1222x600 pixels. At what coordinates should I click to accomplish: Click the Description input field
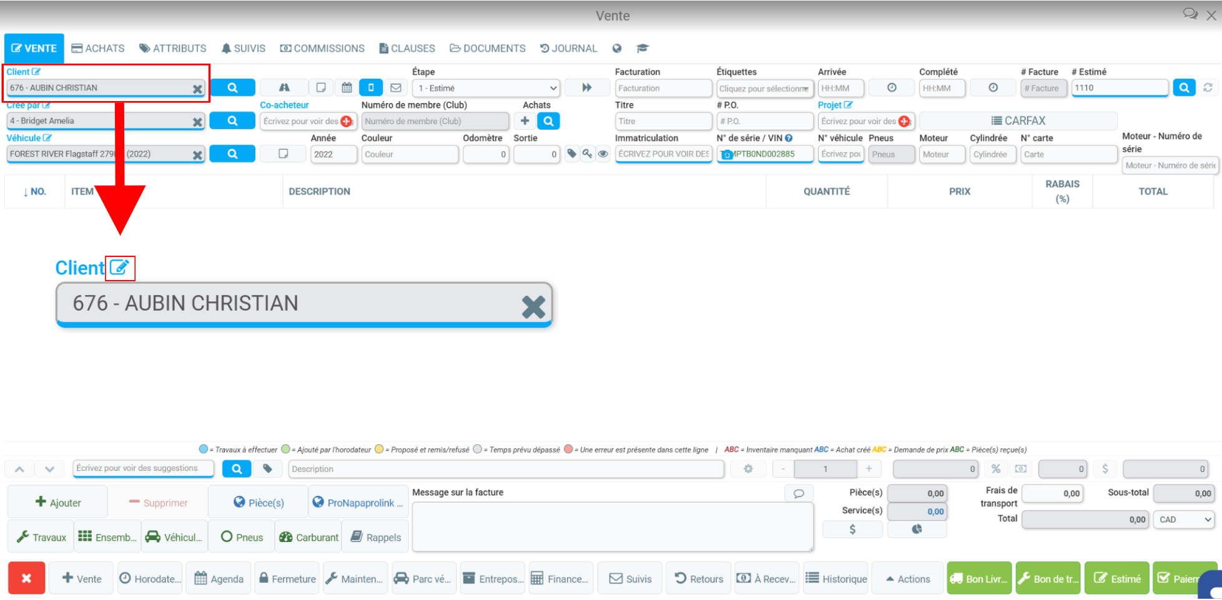506,469
